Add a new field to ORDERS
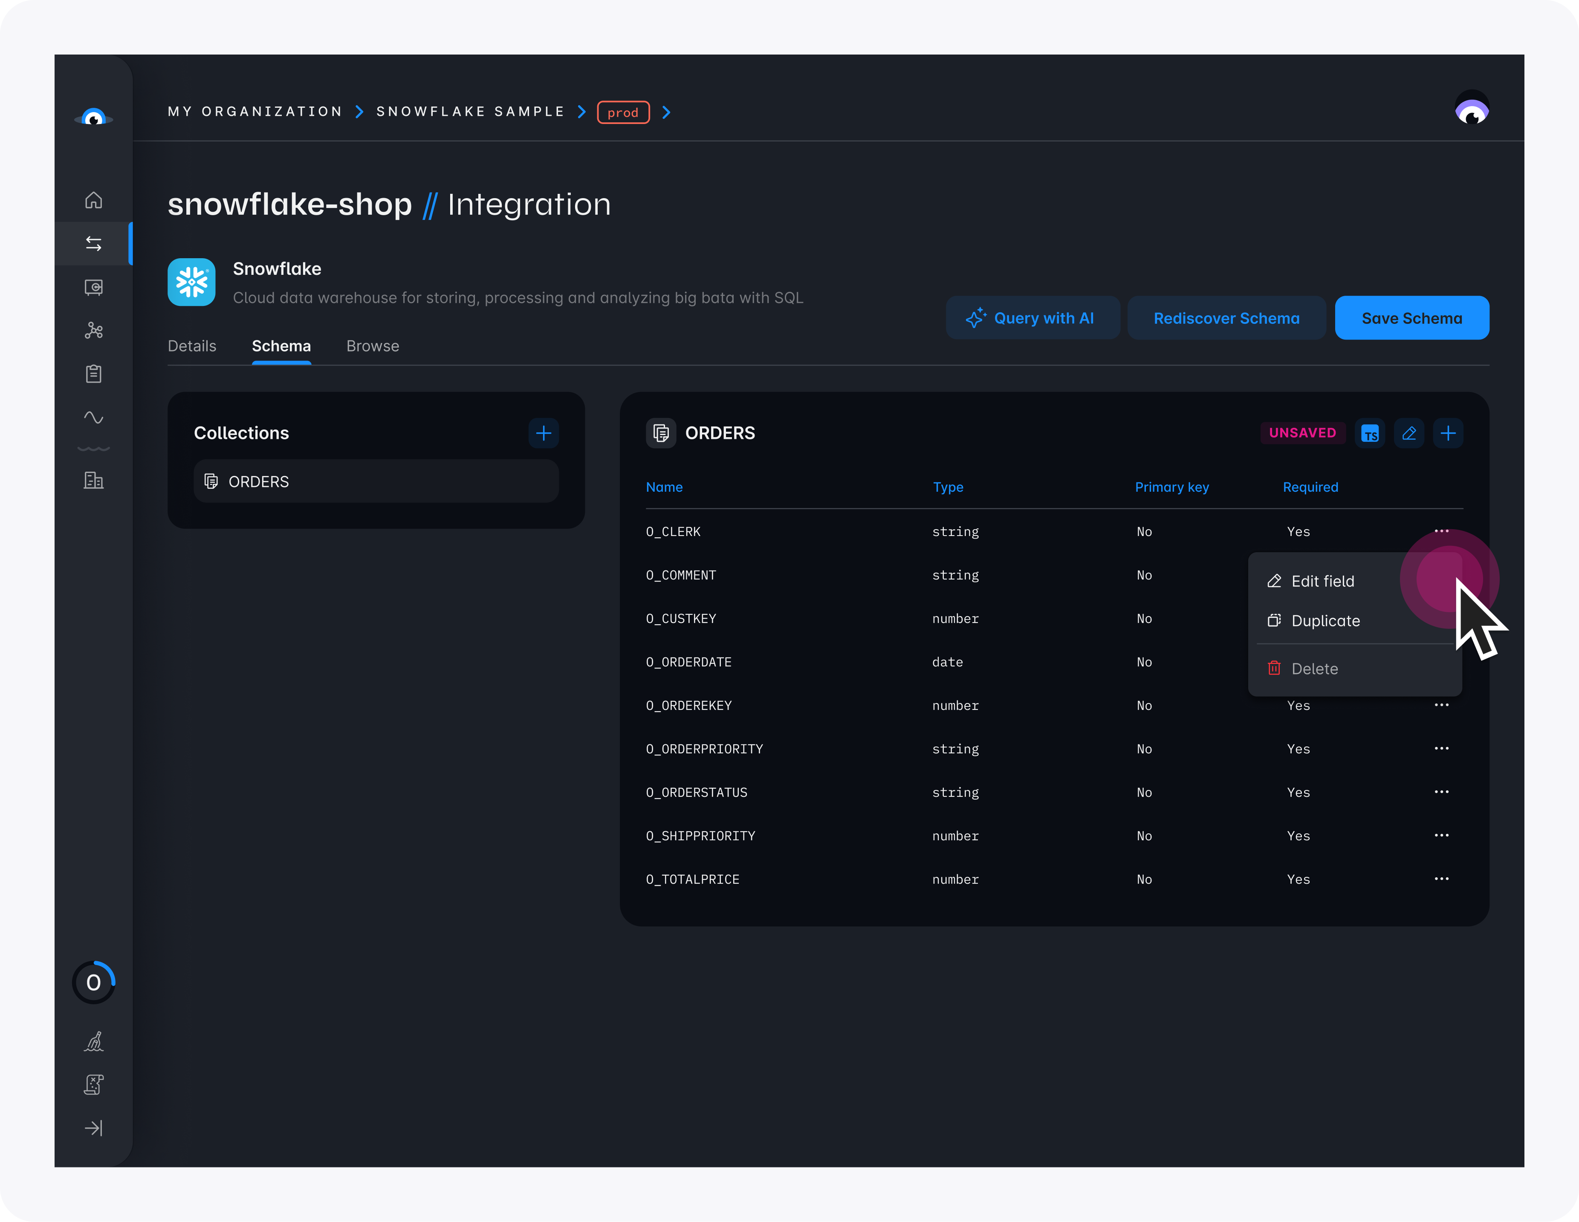This screenshot has width=1579, height=1222. point(1448,433)
